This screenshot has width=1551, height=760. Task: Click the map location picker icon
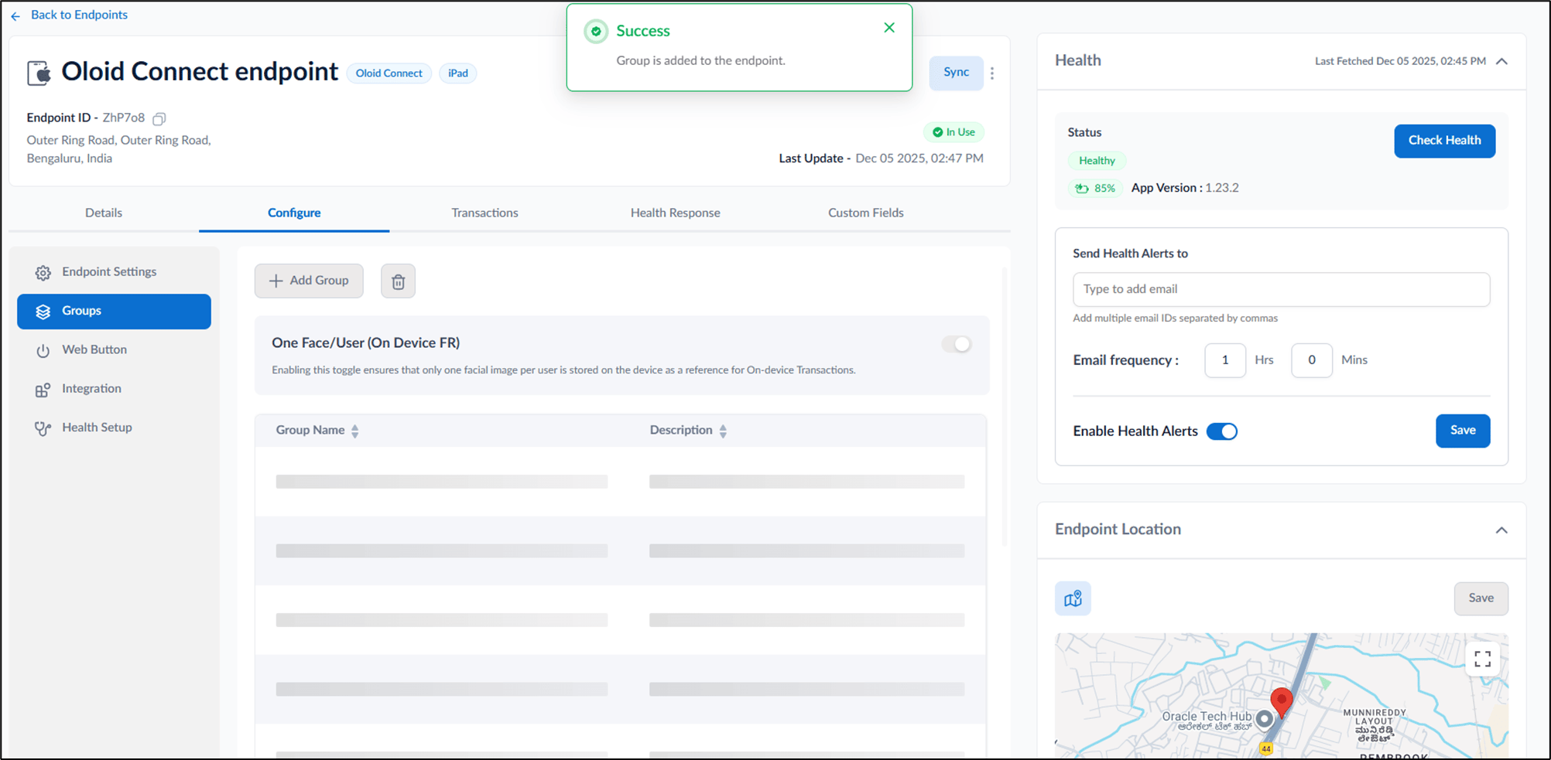[x=1073, y=598]
